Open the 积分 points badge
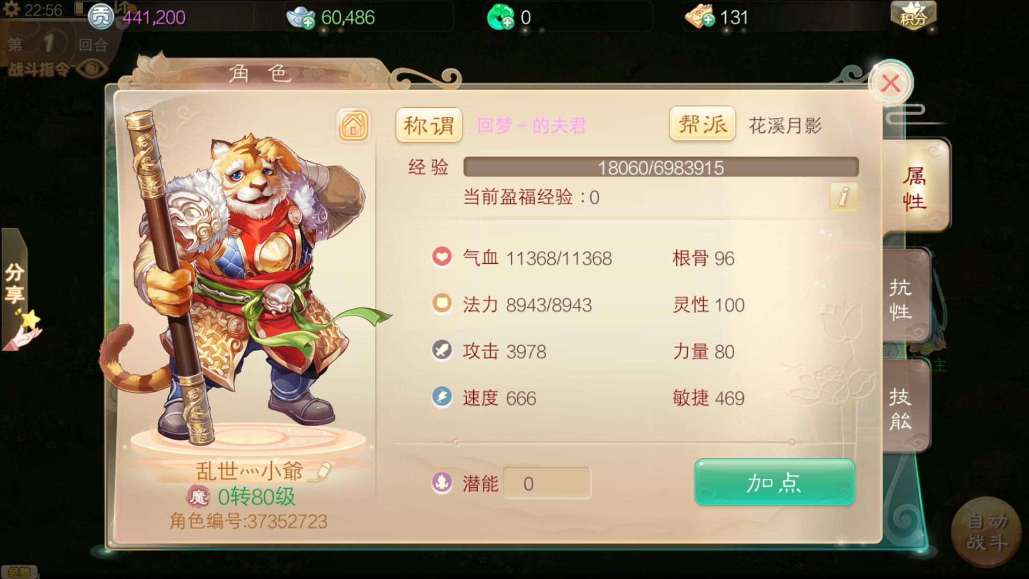Screen dimensions: 1029x579 click(913, 16)
